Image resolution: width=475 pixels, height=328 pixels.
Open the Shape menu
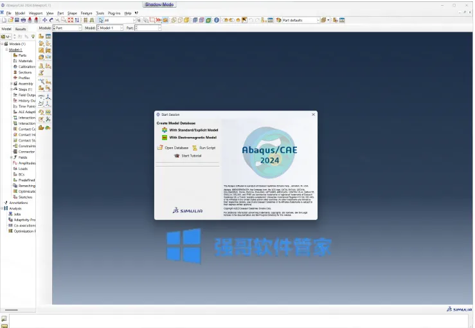coord(72,14)
